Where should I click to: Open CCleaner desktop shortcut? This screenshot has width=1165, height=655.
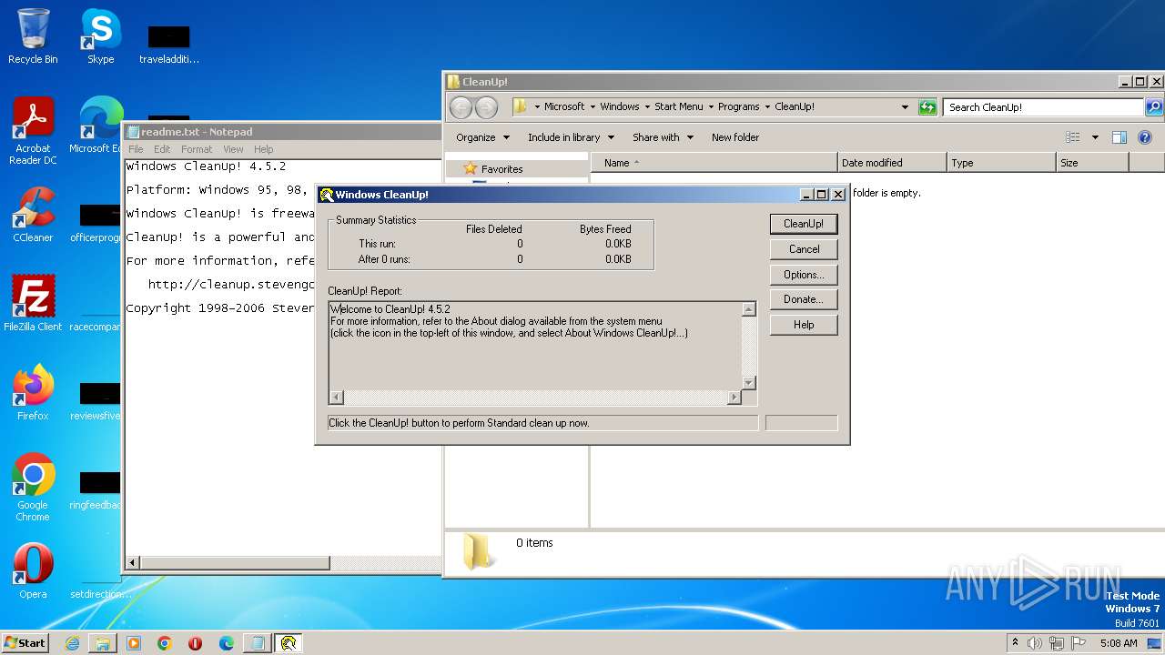(x=33, y=215)
